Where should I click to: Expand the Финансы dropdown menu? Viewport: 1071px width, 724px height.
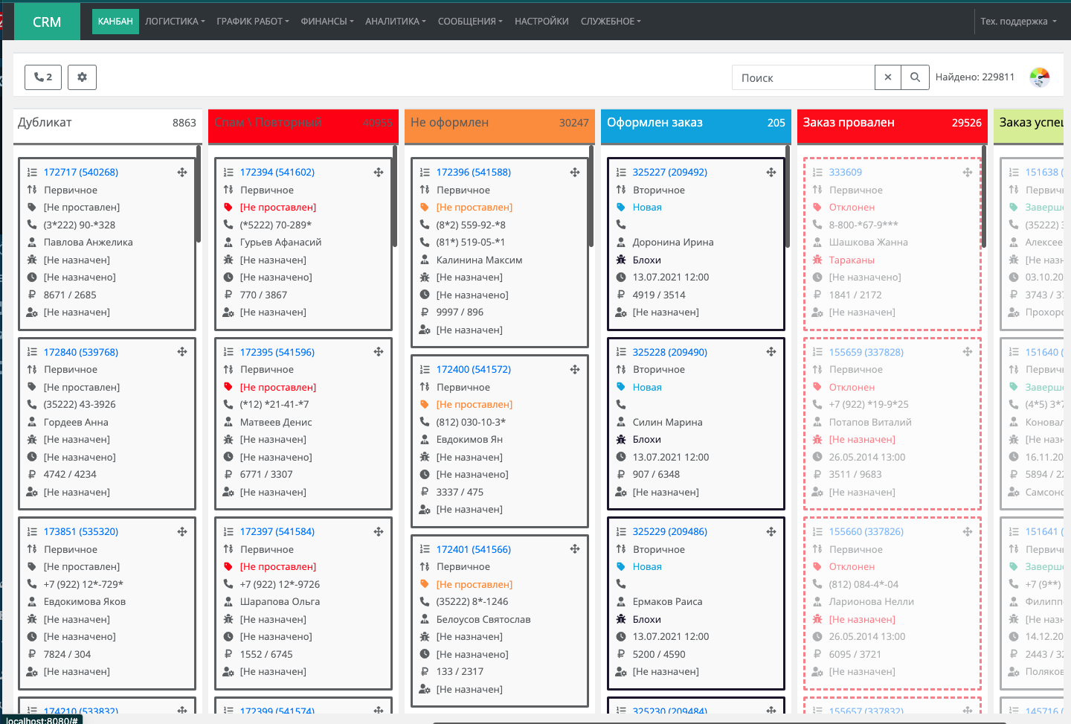click(327, 22)
